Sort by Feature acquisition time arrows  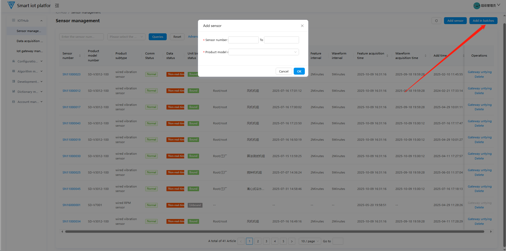[x=387, y=56]
